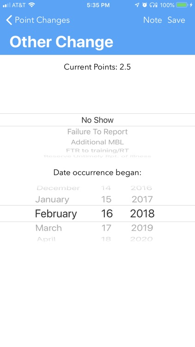Tap the location services arrow icon
195x347 pixels.
click(137, 5)
